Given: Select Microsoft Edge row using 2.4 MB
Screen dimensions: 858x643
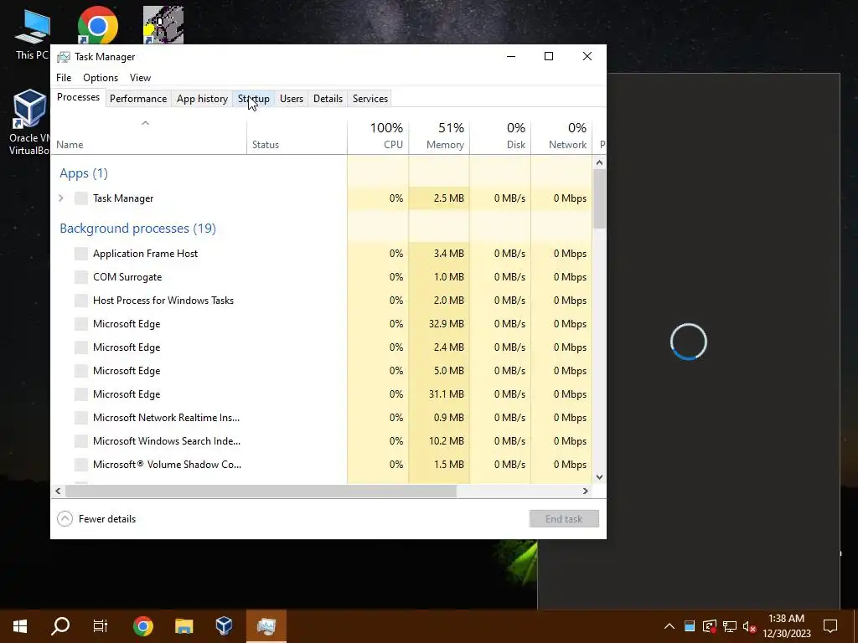Looking at the screenshot, I should pyautogui.click(x=322, y=347).
